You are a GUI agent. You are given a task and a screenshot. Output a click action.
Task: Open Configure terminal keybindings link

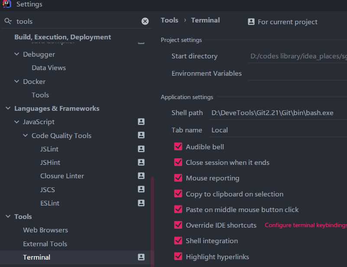pos(305,225)
